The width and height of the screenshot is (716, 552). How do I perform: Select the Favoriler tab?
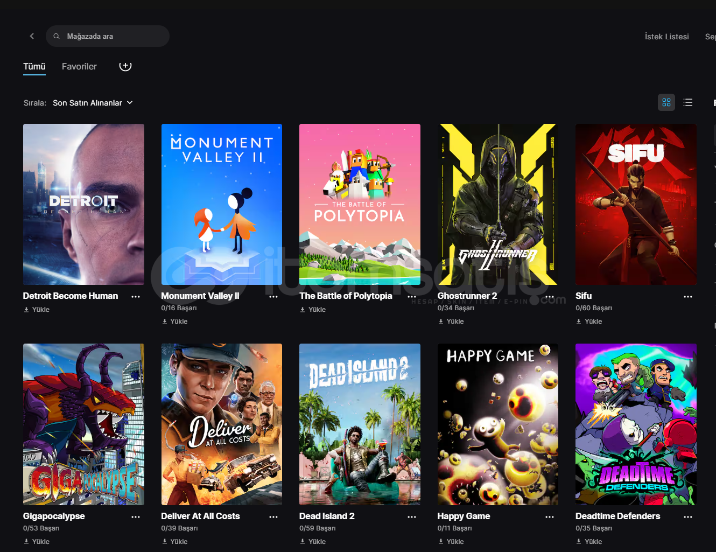coord(79,66)
